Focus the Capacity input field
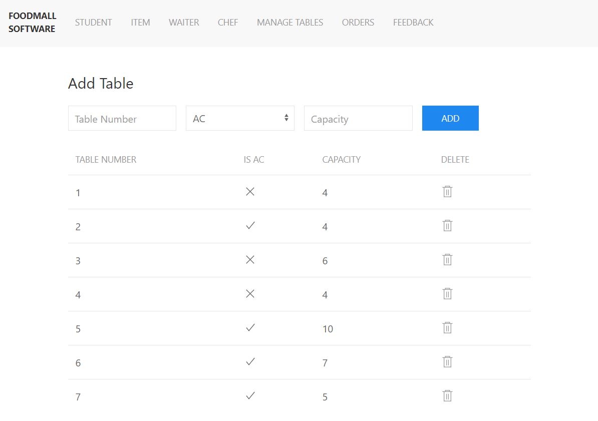The width and height of the screenshot is (598, 421). (x=358, y=118)
